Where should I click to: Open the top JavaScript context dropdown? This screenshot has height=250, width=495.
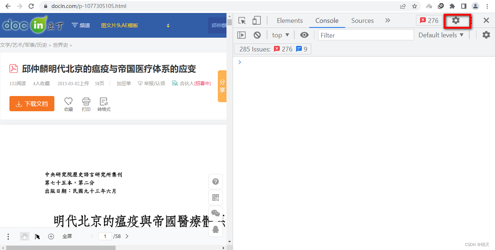281,35
